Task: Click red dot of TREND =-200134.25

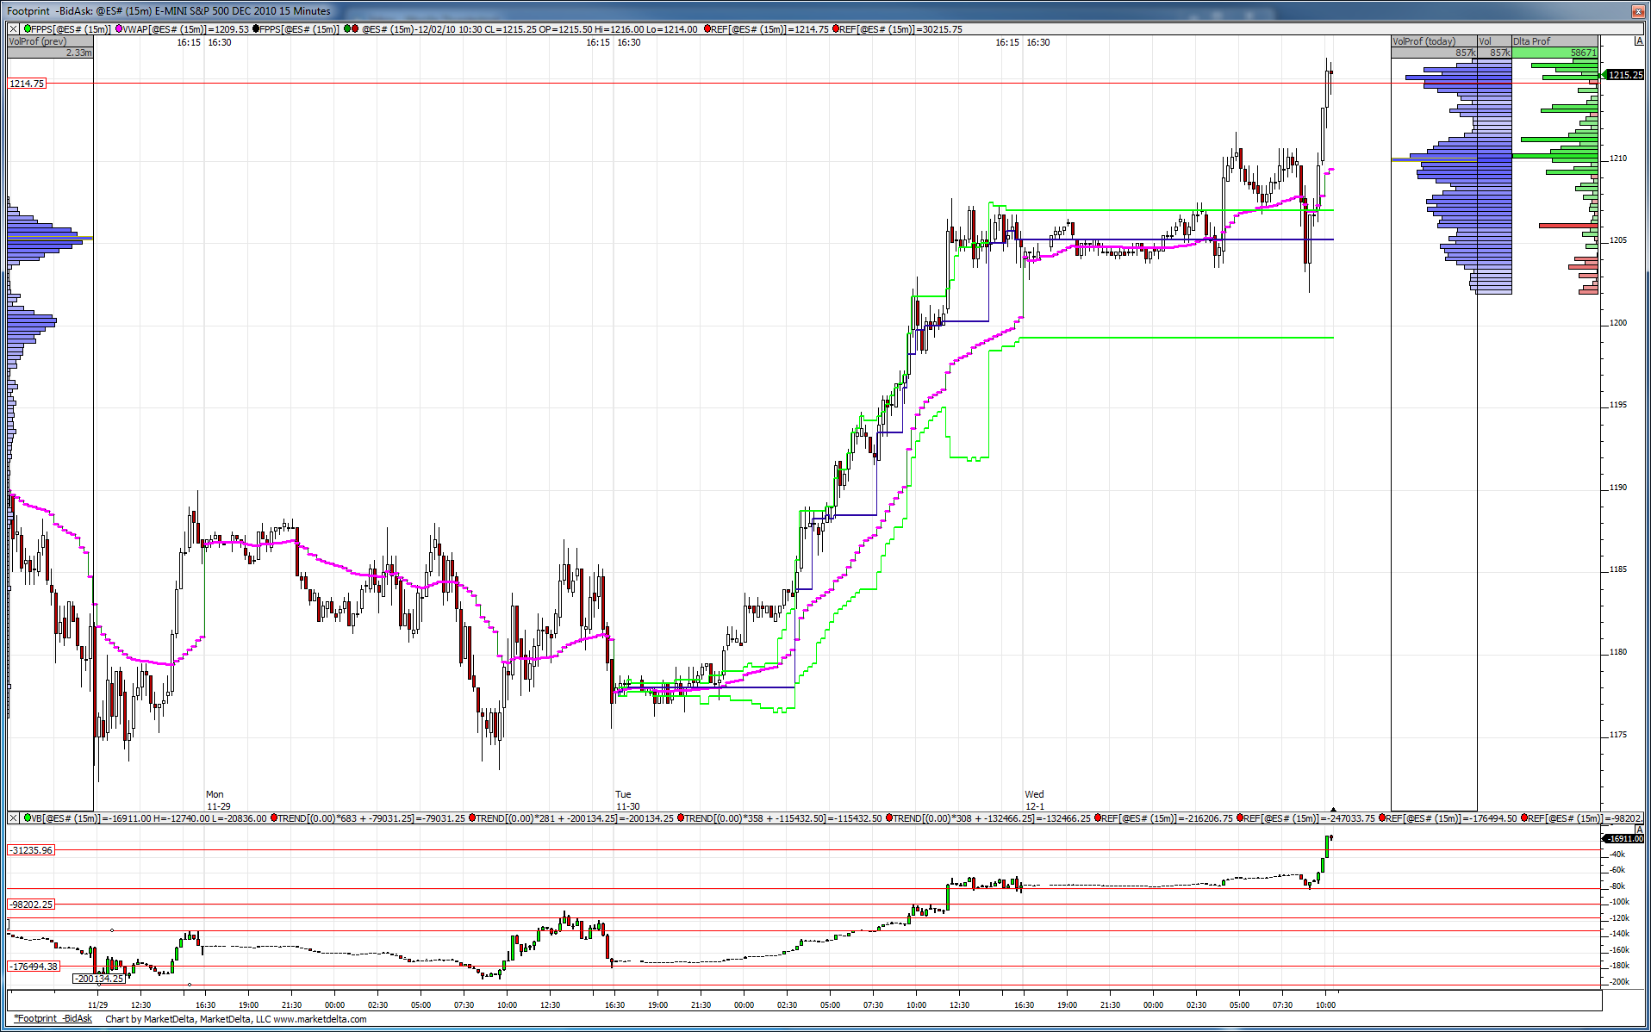Action: 473,818
